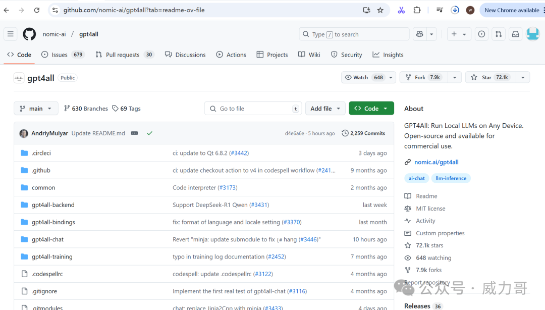Switch to the Insights tab
545x310 pixels.
click(388, 55)
